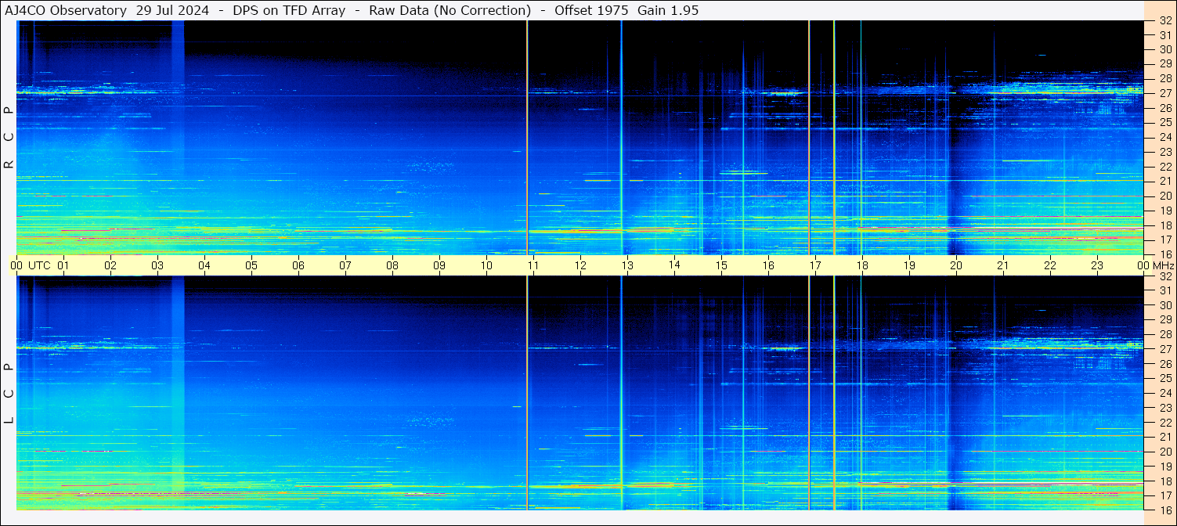
Task: Click 24 MHz label on lower LCP scale
Action: [x=1164, y=393]
